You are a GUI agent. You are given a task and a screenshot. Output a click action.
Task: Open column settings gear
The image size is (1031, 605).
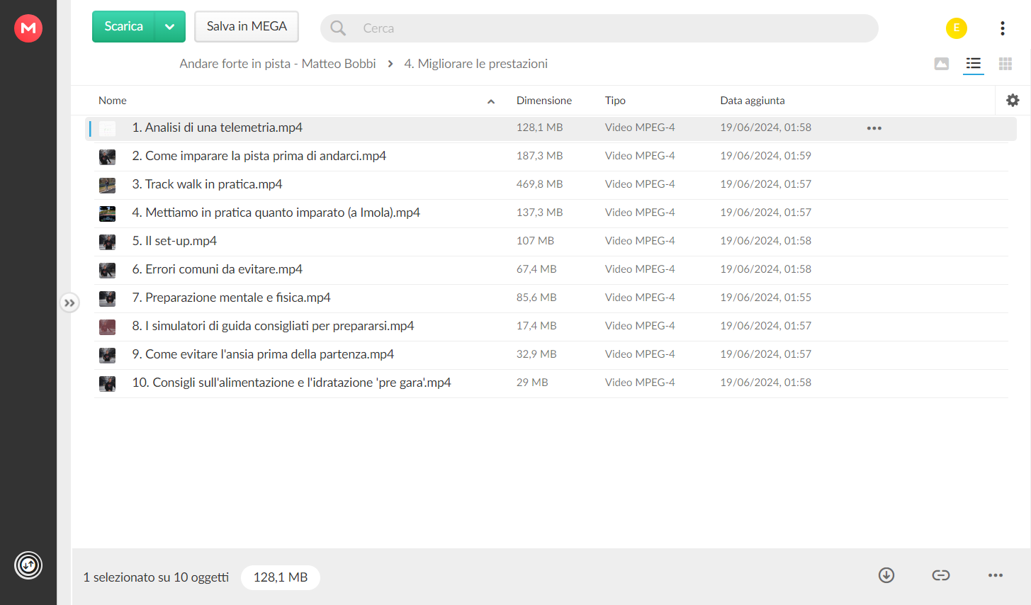pos(1013,101)
